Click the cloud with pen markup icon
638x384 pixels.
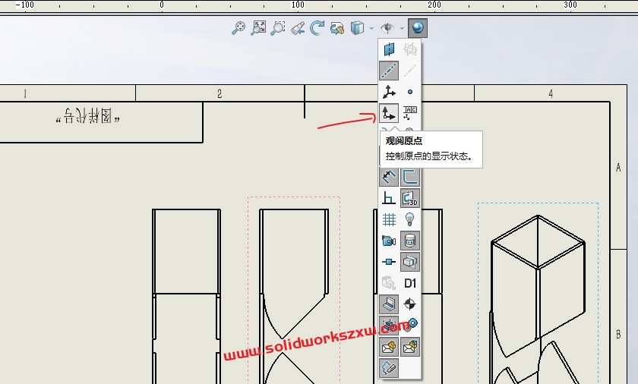pos(389,368)
